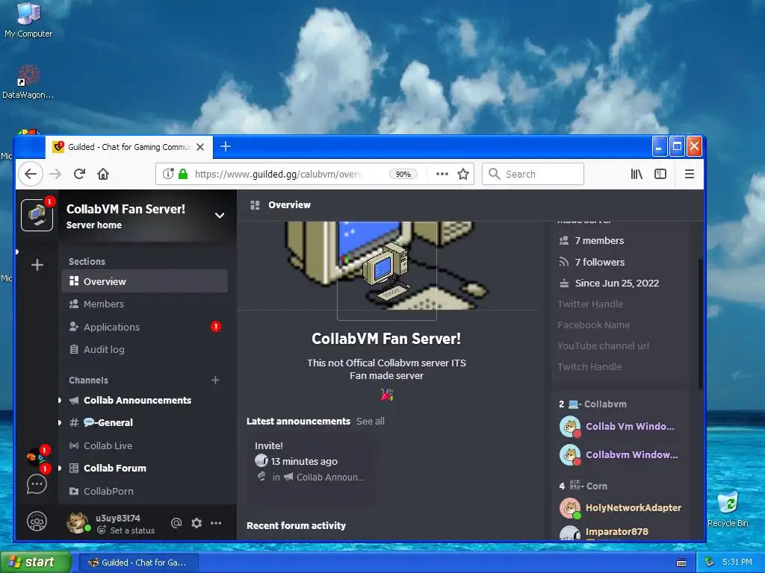Open the Applications section
This screenshot has height=573, width=765.
click(x=144, y=327)
